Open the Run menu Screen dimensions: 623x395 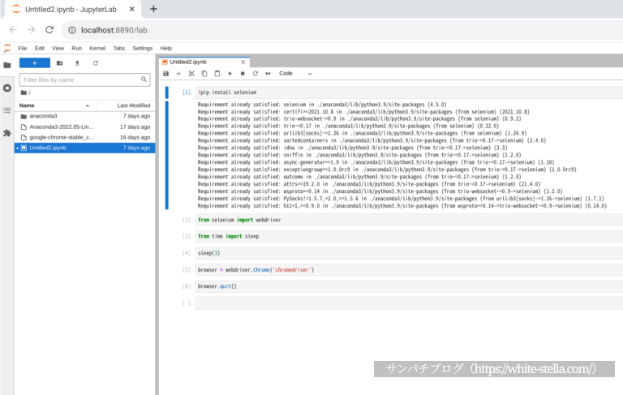(x=77, y=48)
